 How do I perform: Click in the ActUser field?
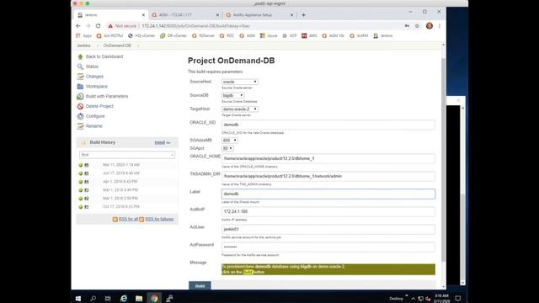[328, 229]
